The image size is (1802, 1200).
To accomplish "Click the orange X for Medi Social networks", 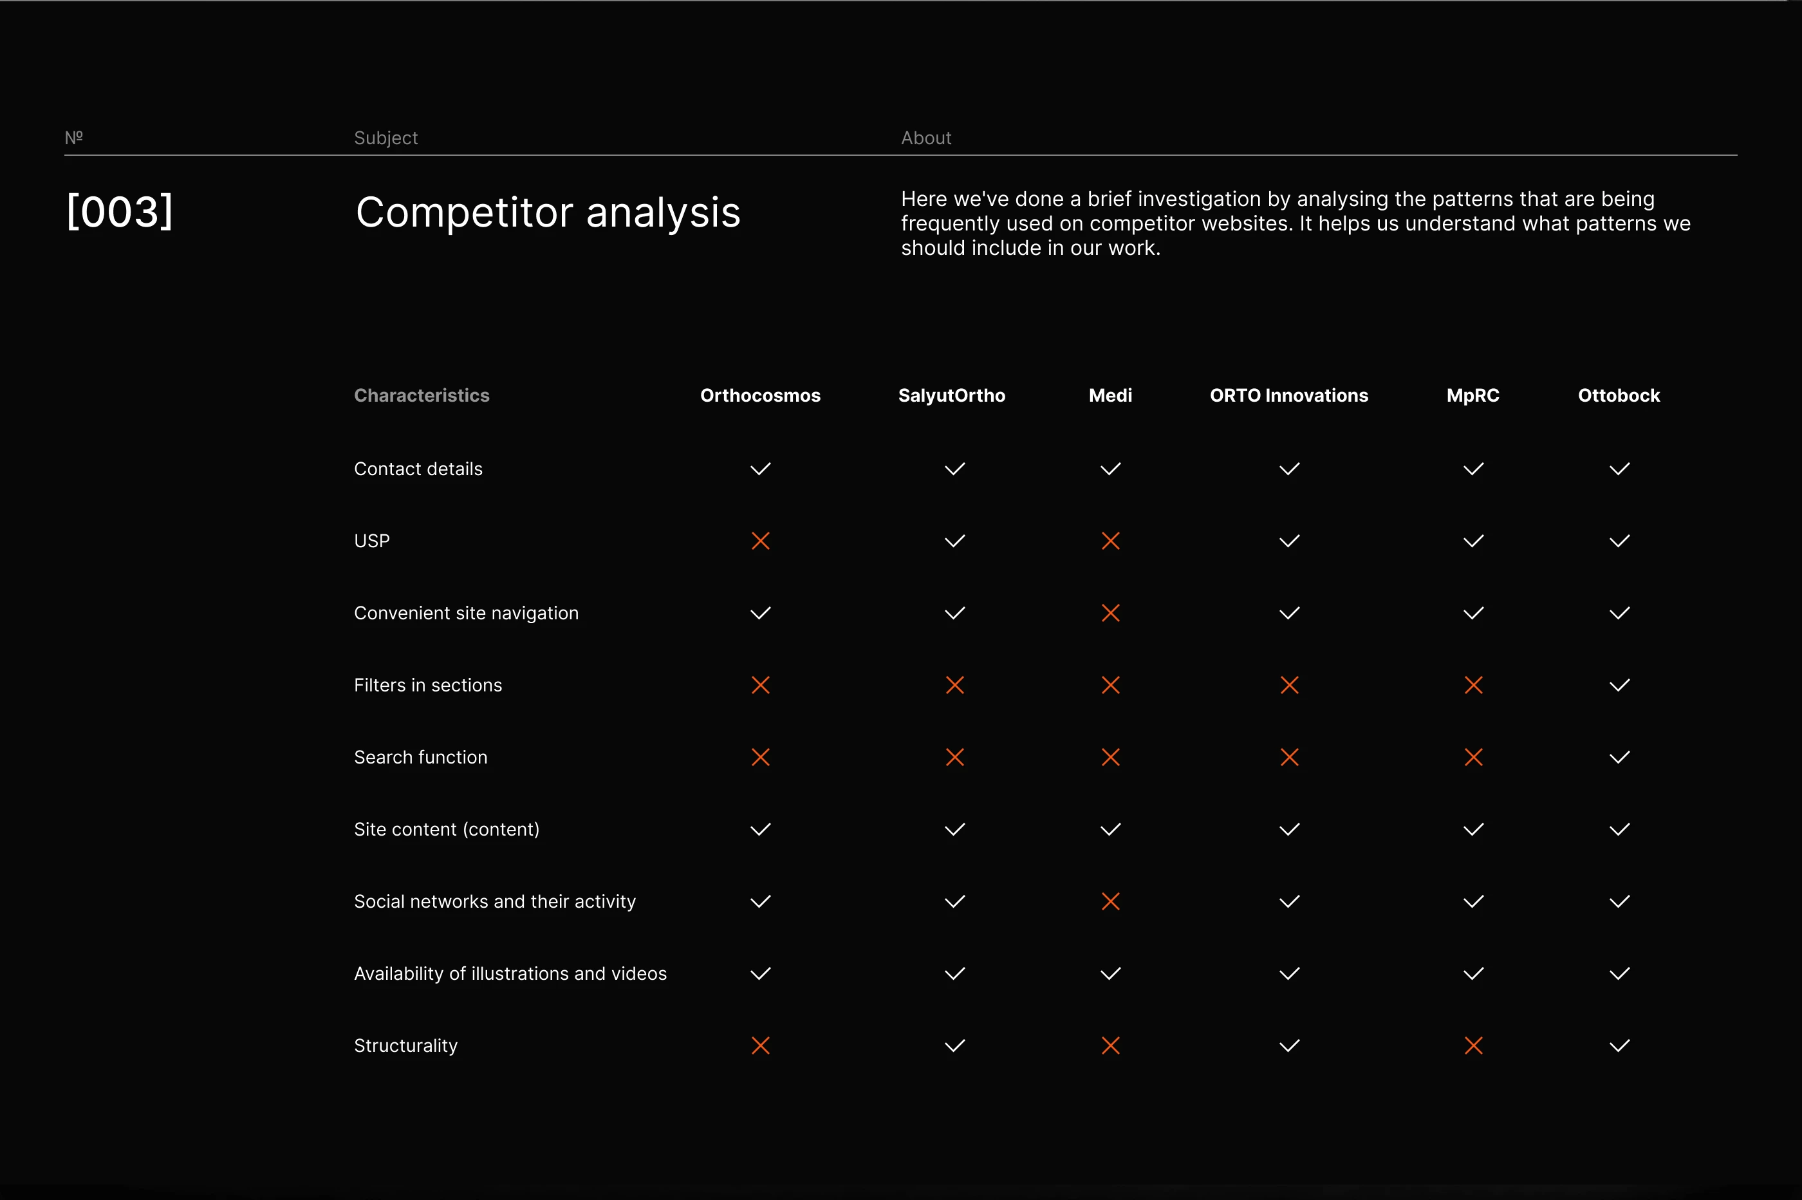I will 1111,901.
